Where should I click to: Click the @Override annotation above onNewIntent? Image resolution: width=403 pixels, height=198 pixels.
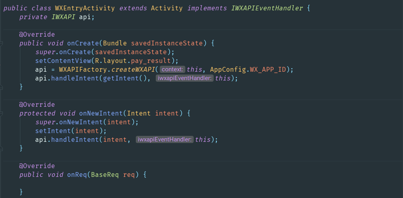tap(37, 105)
